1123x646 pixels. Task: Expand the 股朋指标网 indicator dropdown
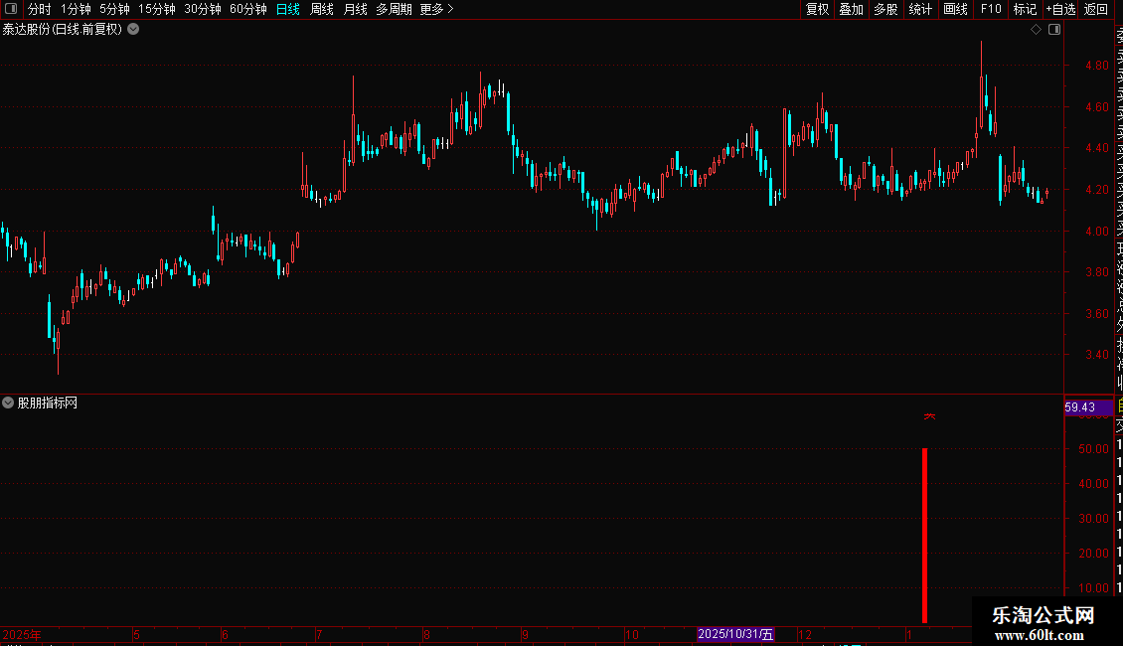point(8,404)
